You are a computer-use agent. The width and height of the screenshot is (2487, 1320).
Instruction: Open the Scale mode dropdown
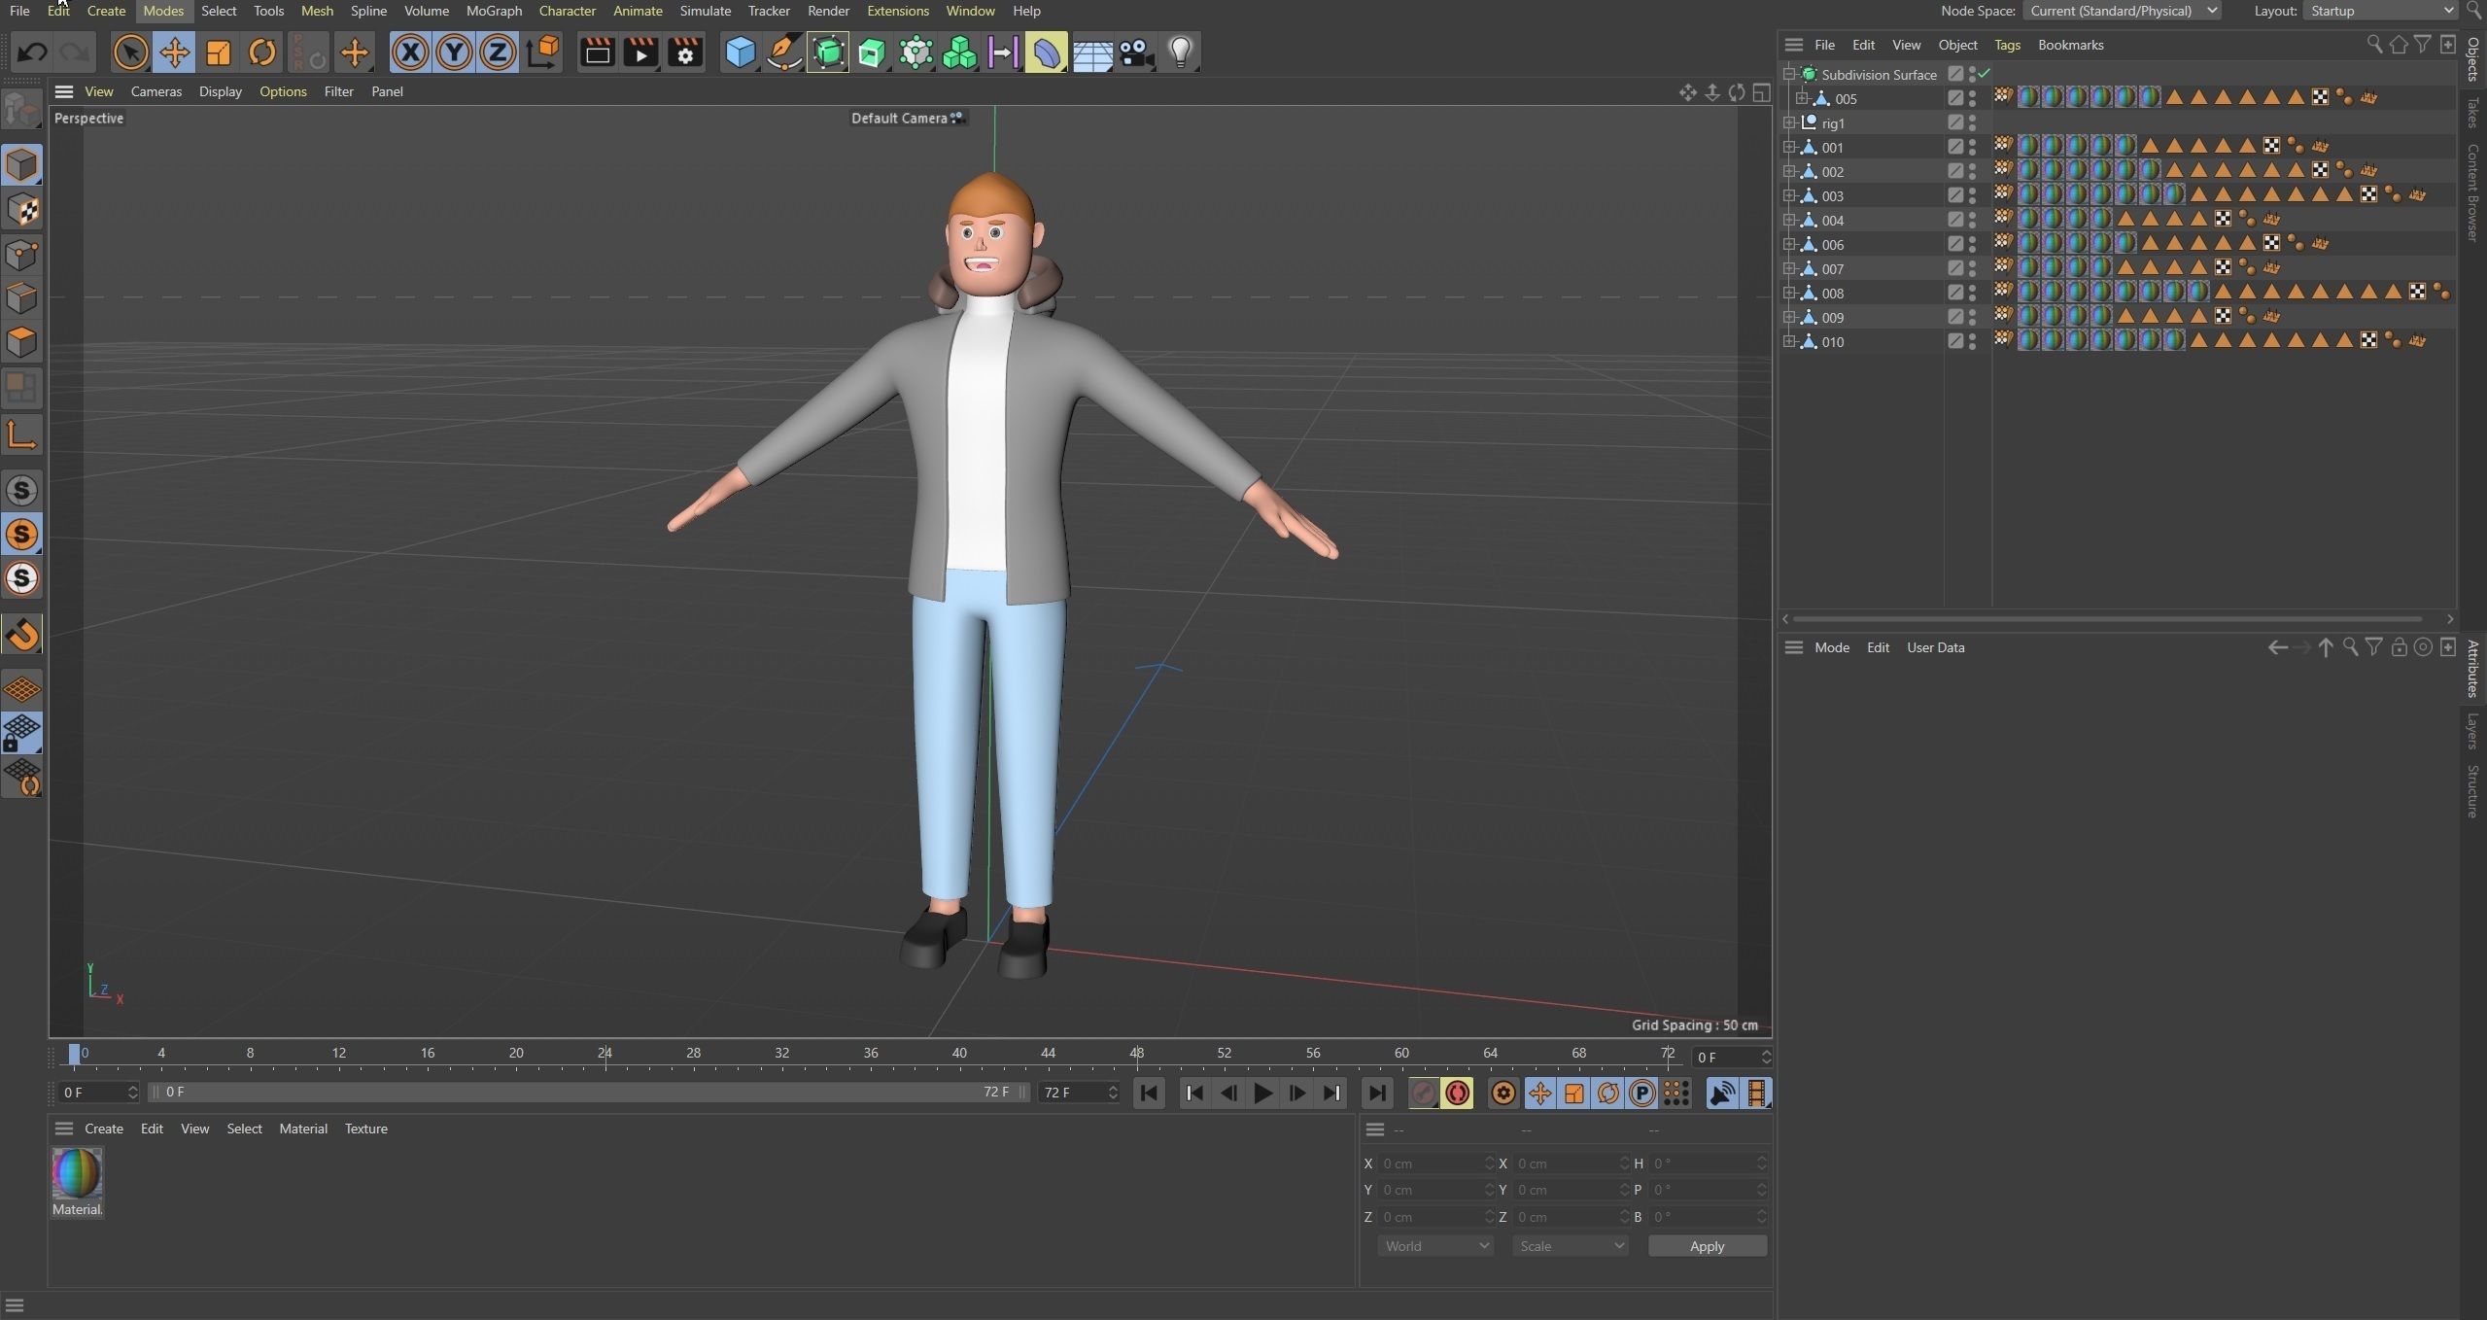1570,1246
